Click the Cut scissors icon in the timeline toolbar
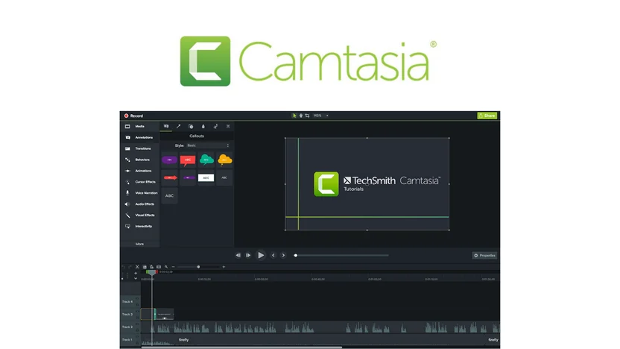The image size is (620, 349). [x=137, y=267]
